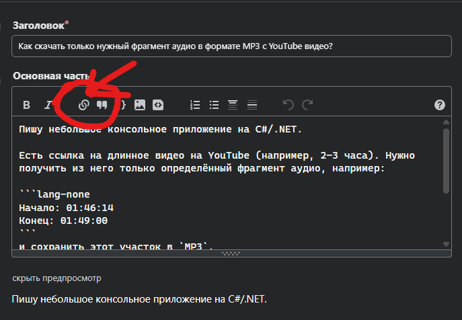Toggle italic formatting in editor toolbar
The image size is (462, 320).
[48, 105]
